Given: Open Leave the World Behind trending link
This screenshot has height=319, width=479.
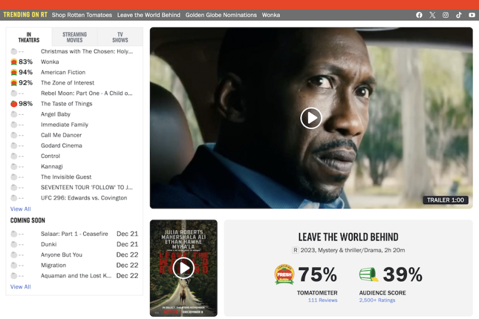Looking at the screenshot, I should coord(148,15).
